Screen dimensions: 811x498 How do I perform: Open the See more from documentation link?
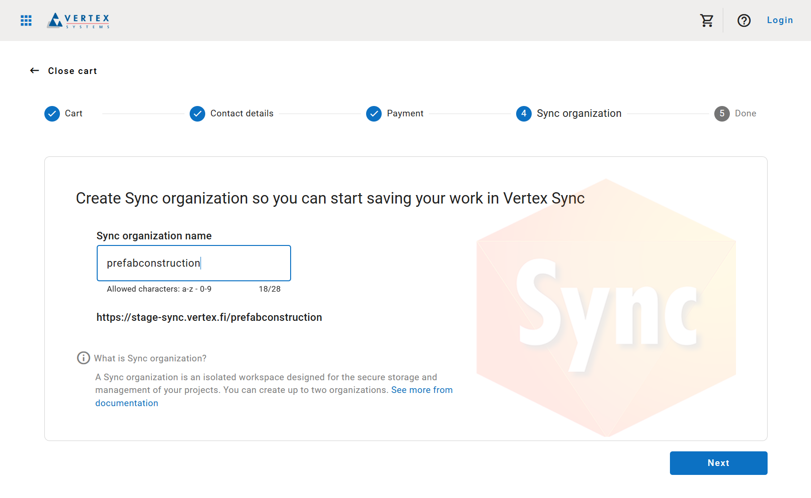click(x=421, y=390)
